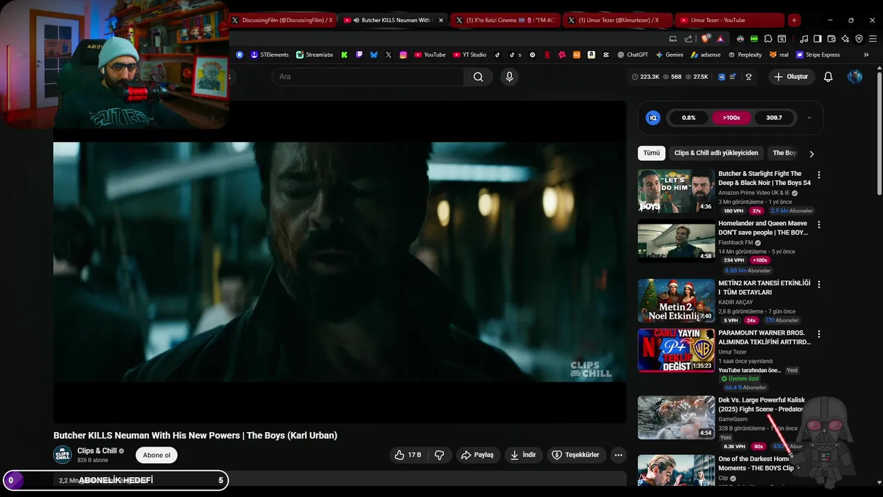
Task: Click the vidIQ logo in sidebar panel
Action: click(x=653, y=118)
